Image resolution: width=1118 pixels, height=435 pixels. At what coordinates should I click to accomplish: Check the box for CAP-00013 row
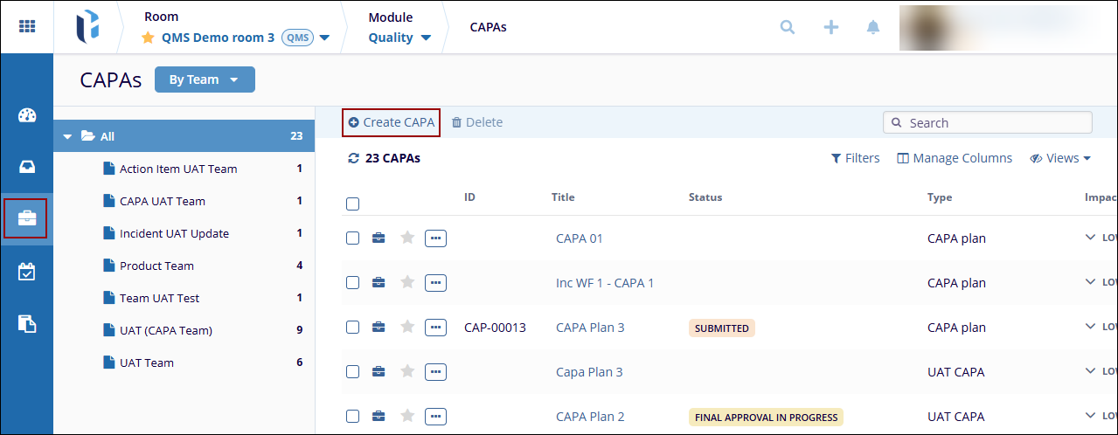coord(353,327)
